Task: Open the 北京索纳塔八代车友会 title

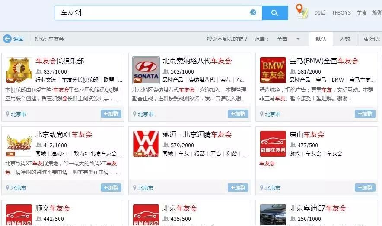Action: [197, 61]
